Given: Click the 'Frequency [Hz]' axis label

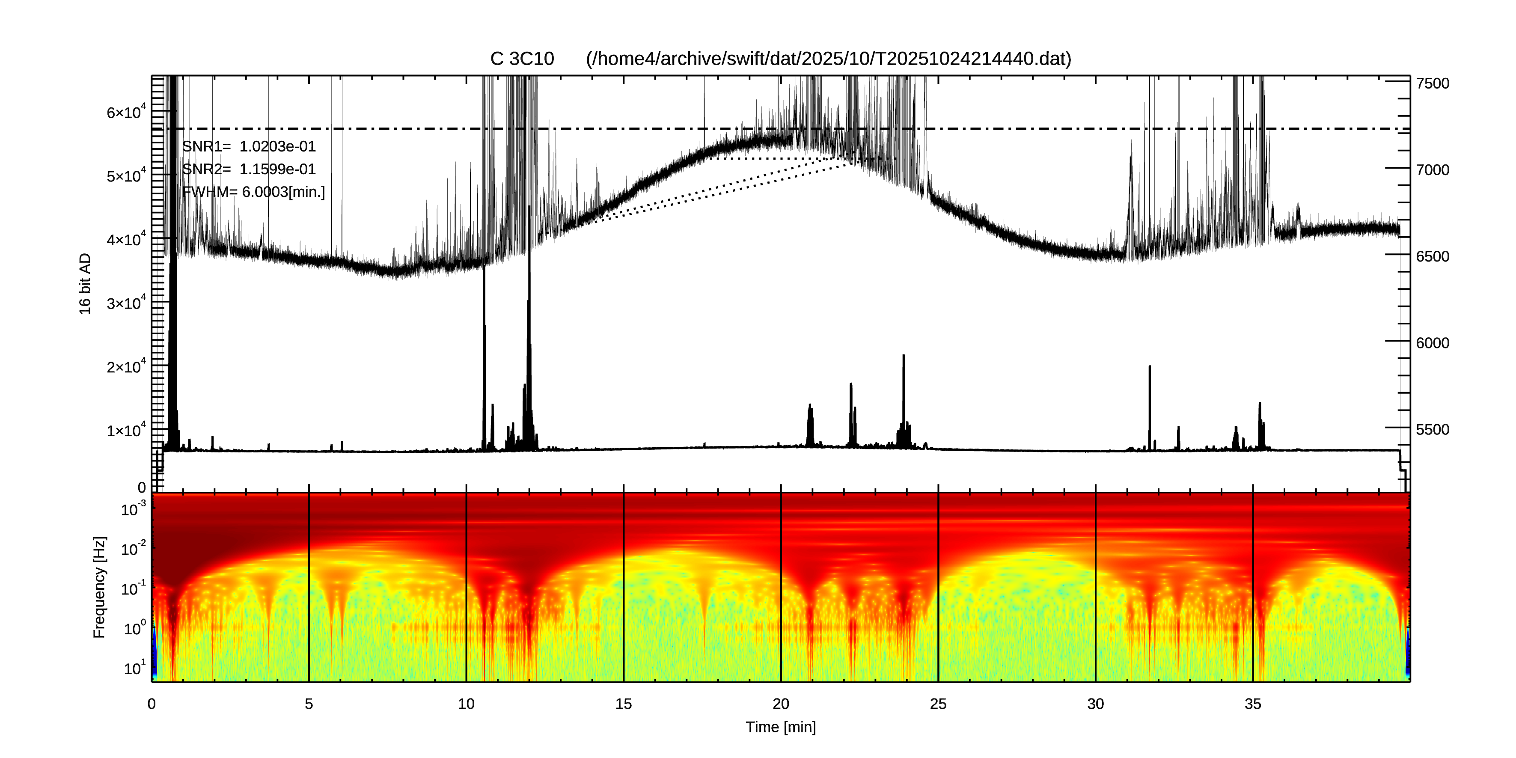Looking at the screenshot, I should click(x=99, y=587).
